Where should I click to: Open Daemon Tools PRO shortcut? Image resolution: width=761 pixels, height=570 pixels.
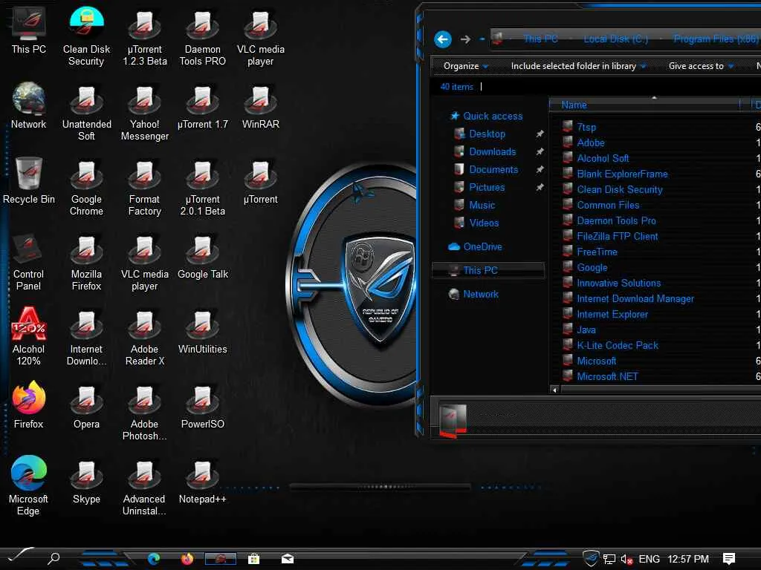point(202,37)
